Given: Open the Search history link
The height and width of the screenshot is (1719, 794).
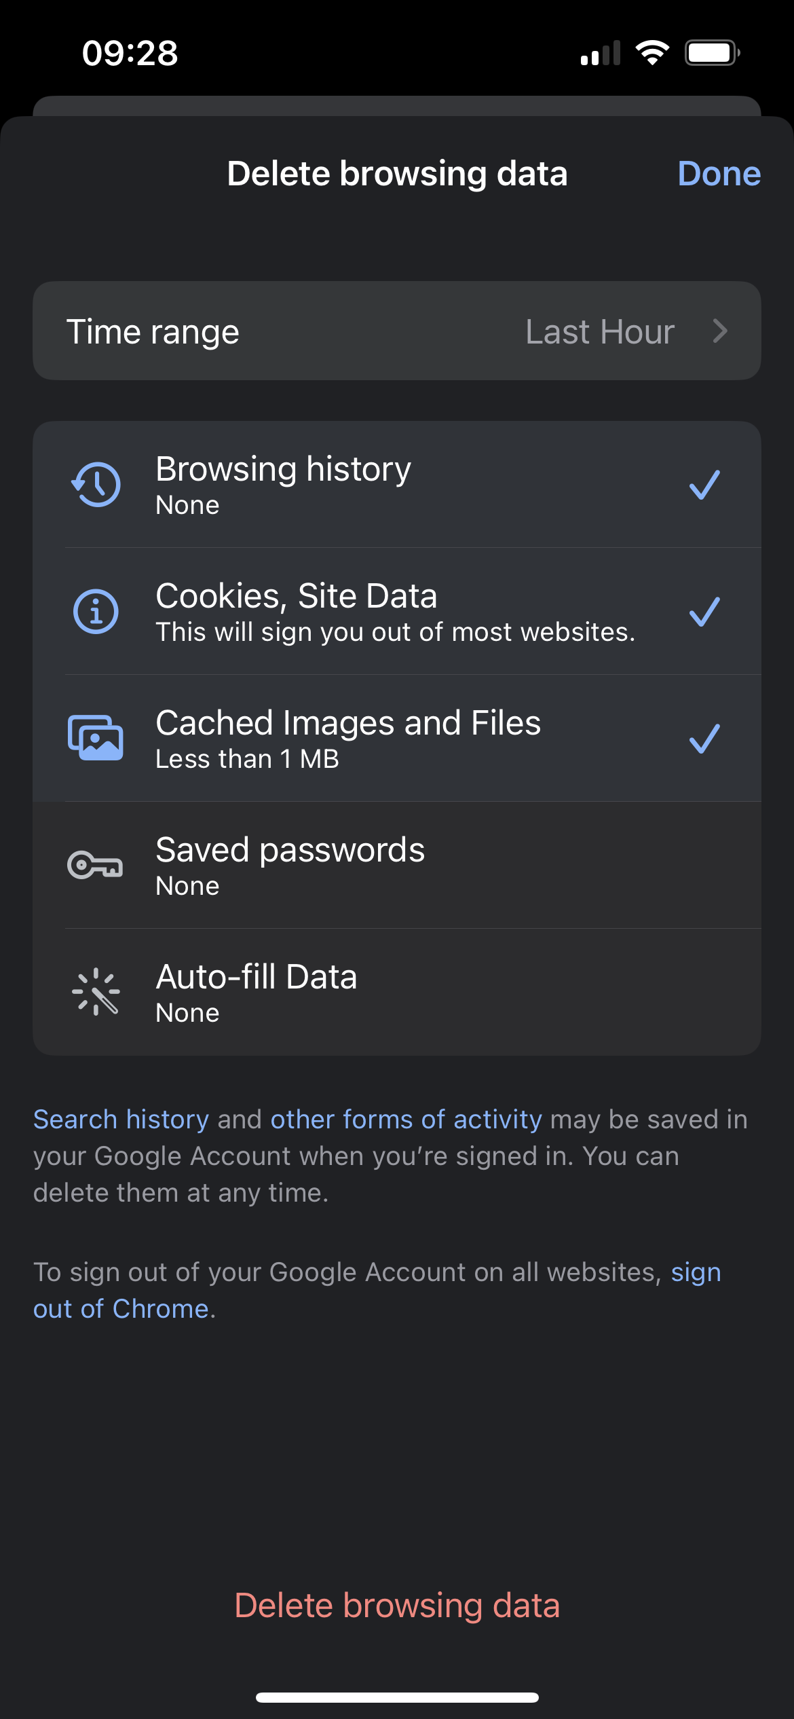Looking at the screenshot, I should coord(121,1120).
